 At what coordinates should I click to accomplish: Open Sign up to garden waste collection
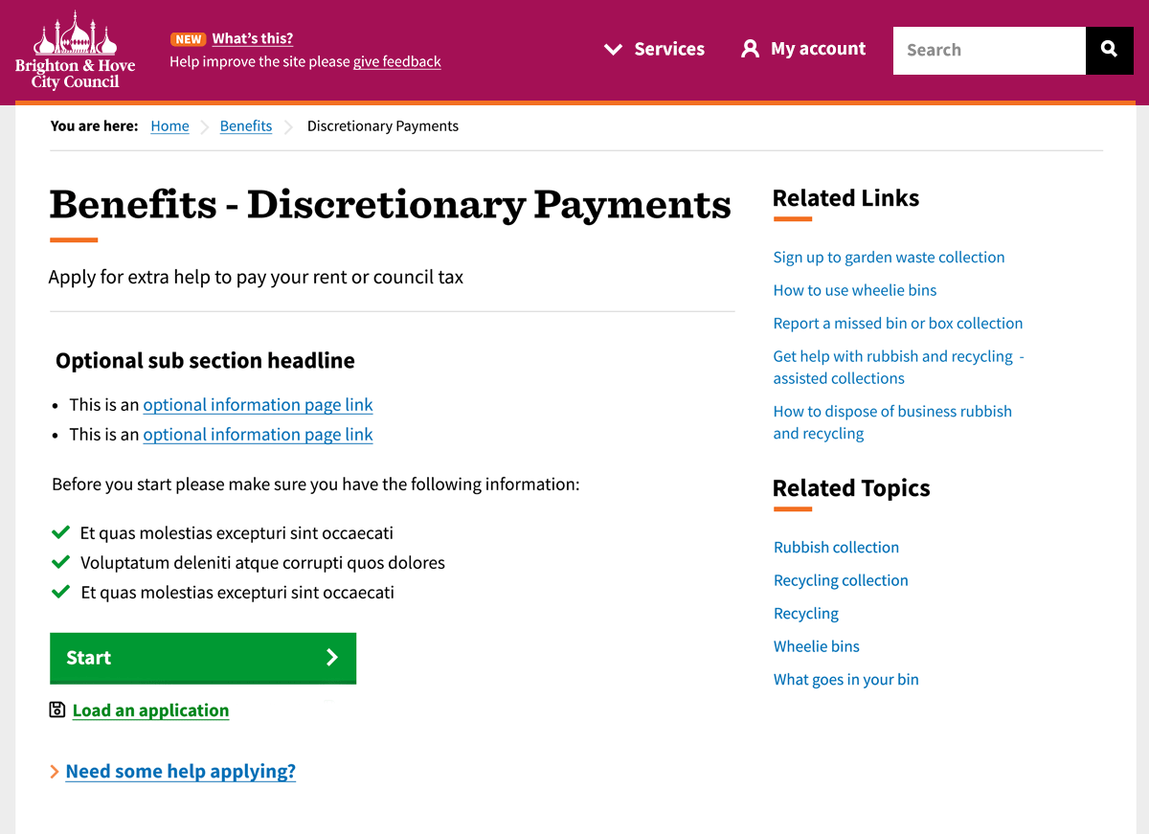(889, 257)
